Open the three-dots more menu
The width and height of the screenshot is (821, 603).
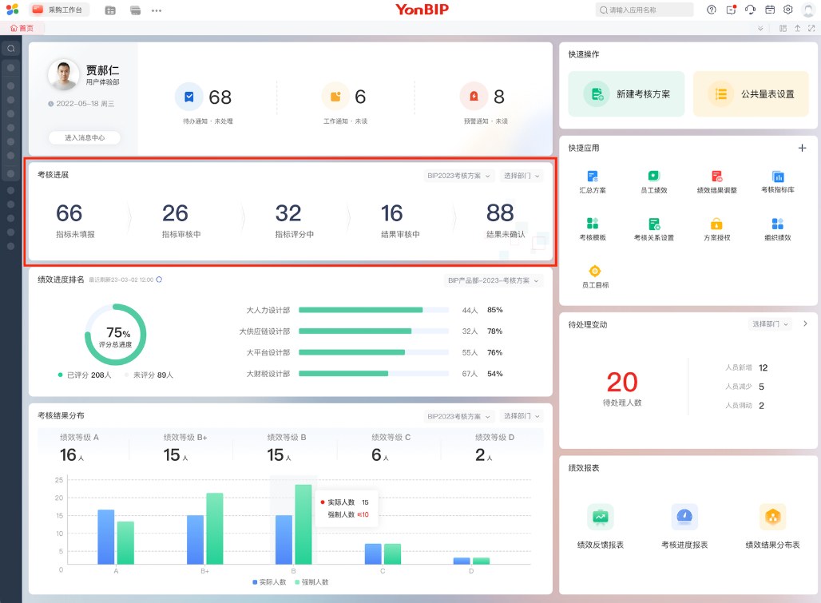click(157, 10)
